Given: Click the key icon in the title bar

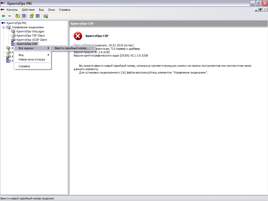Looking at the screenshot, I should pyautogui.click(x=3, y=3).
